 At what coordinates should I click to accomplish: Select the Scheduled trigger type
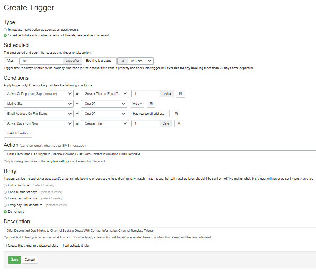[5, 36]
